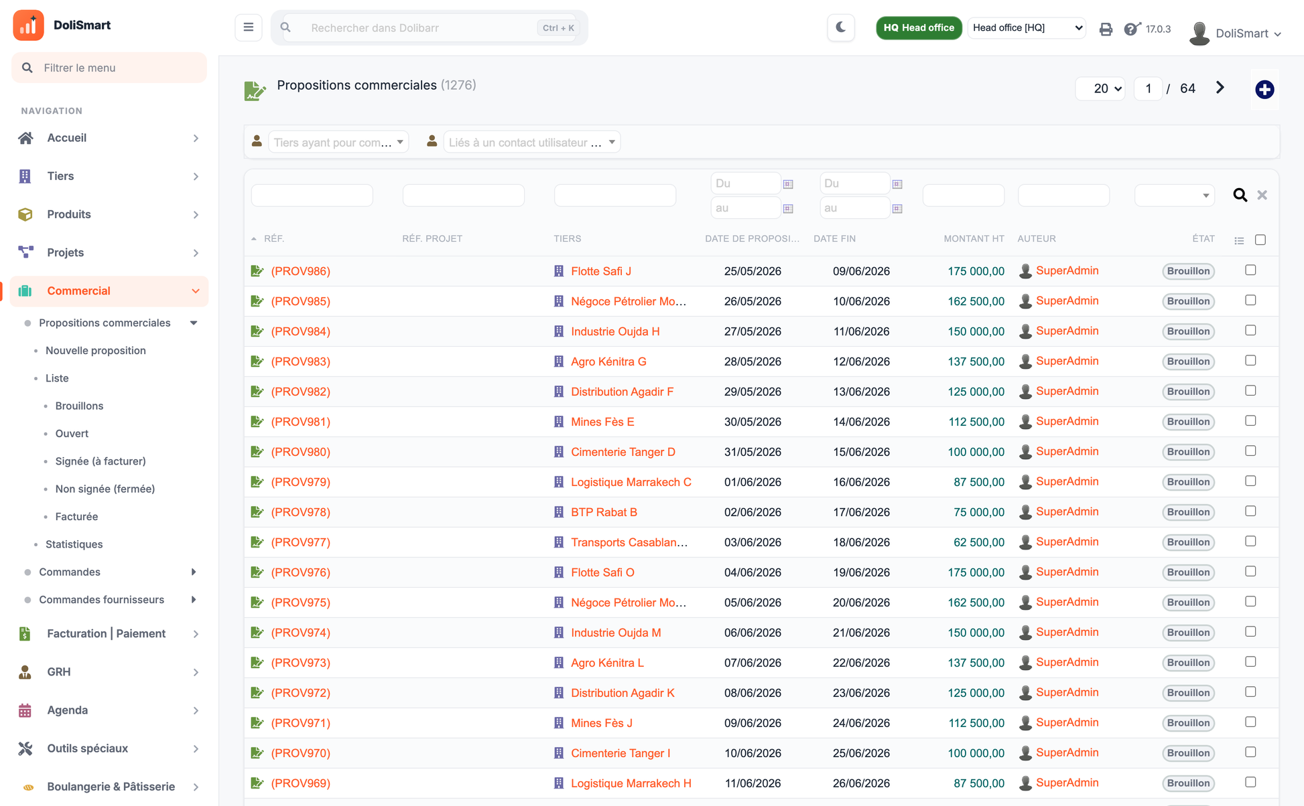Click the search magnifier filter icon

(x=1240, y=195)
